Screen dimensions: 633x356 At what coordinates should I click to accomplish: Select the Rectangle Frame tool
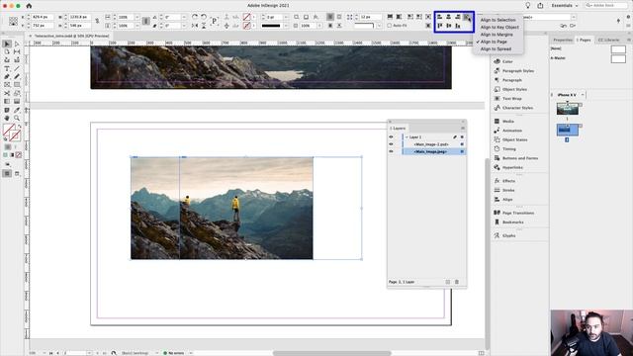(7, 85)
